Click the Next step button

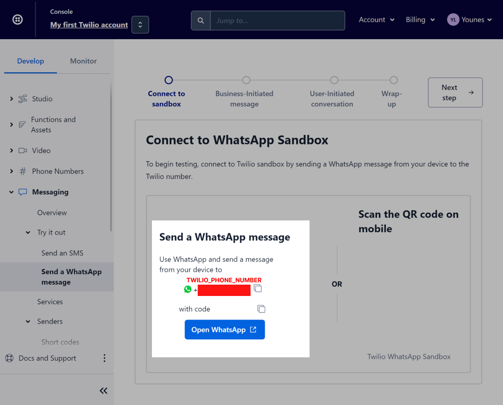455,93
